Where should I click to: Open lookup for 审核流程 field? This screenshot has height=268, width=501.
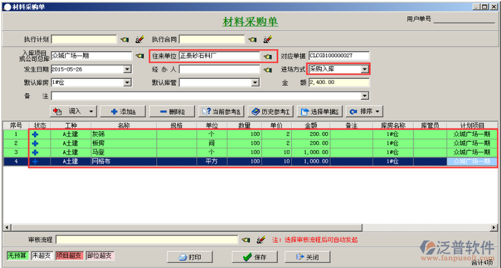pos(245,240)
